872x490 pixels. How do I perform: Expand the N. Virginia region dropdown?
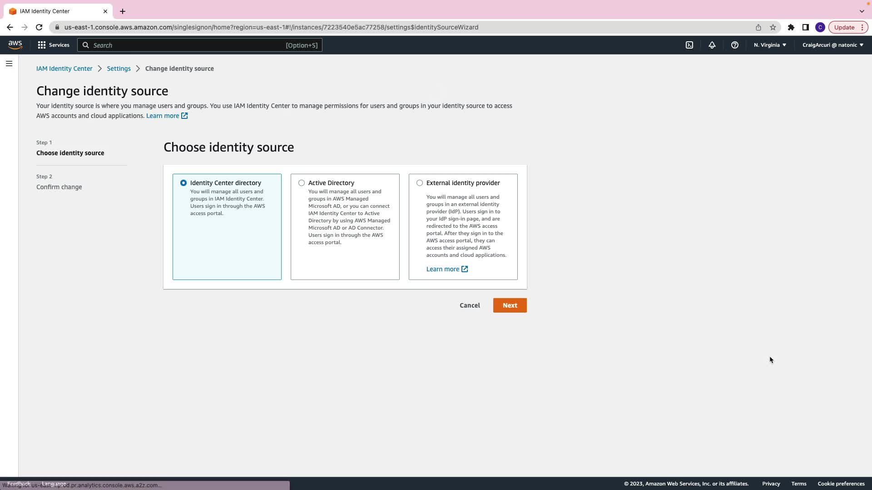pos(770,45)
